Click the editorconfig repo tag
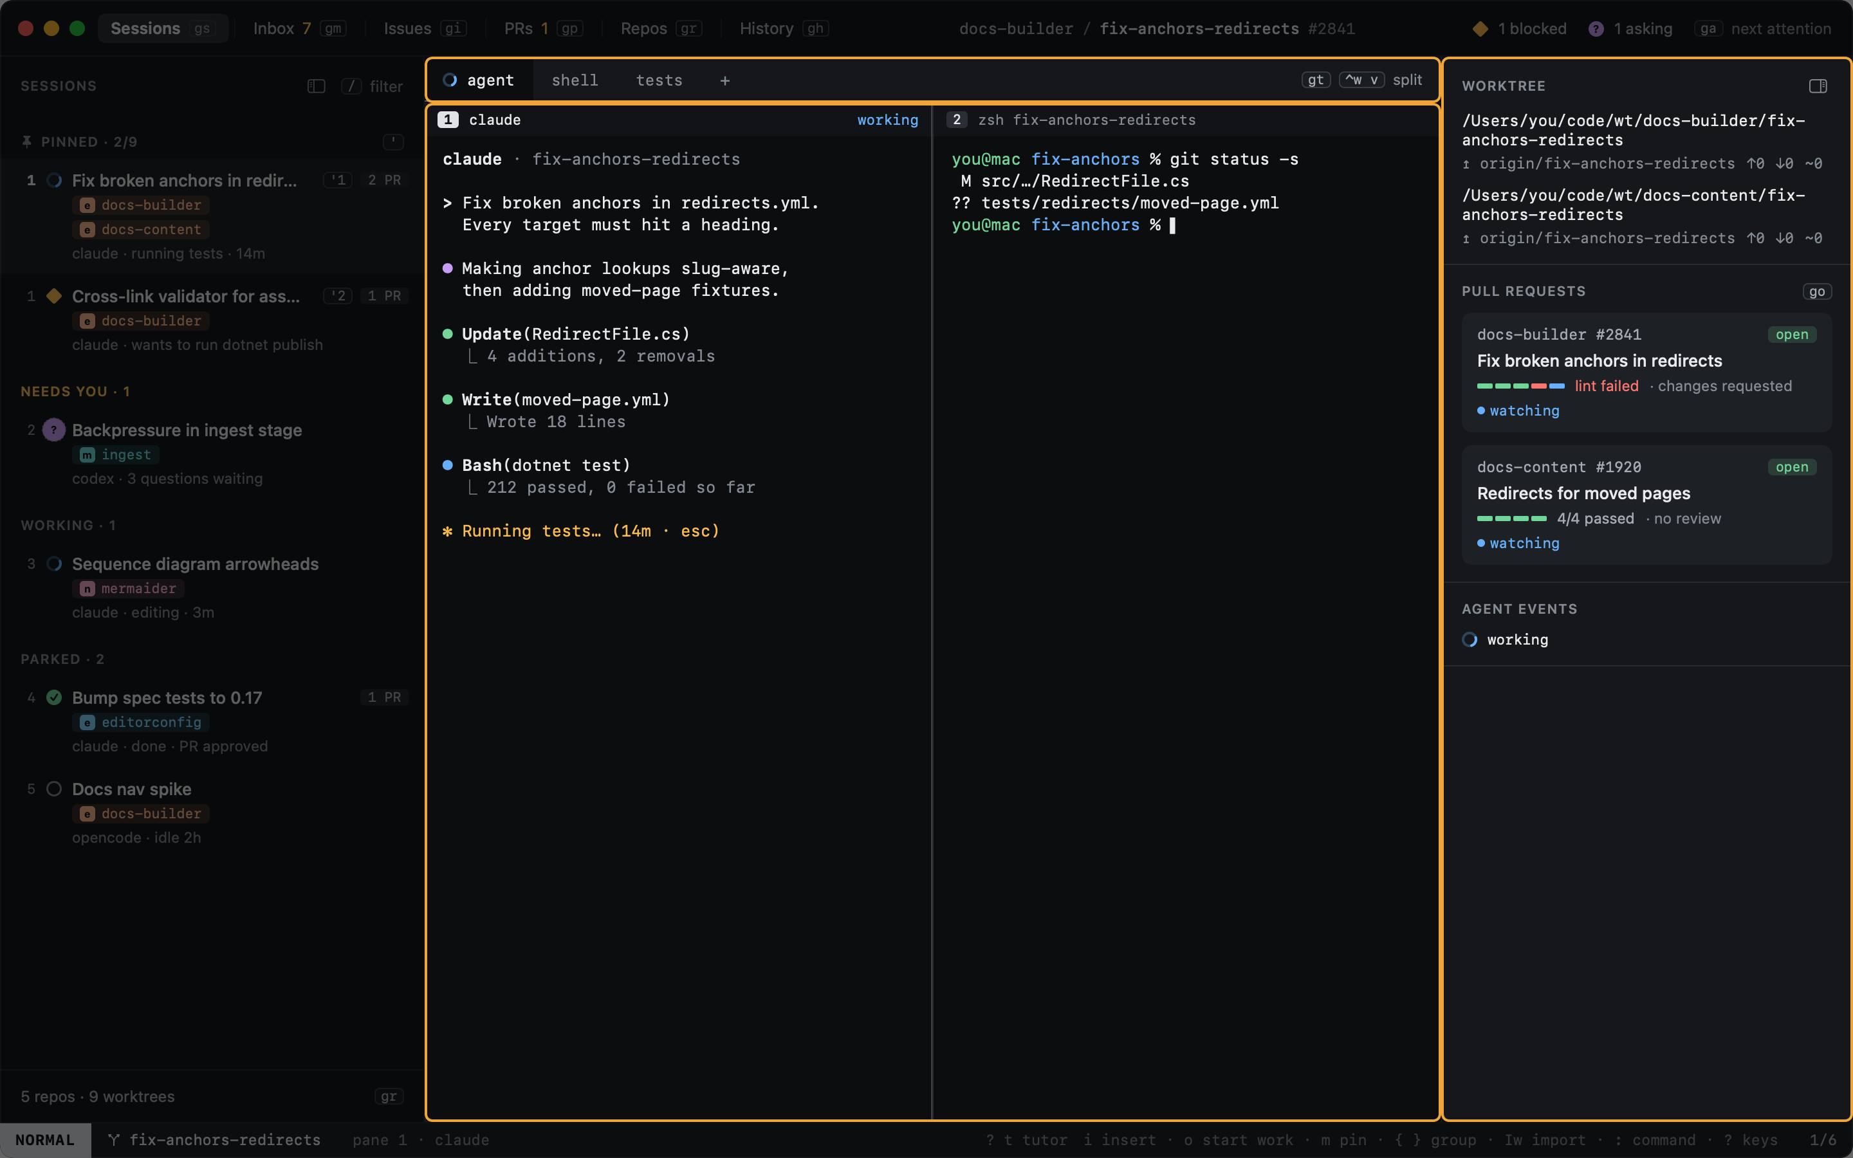 141,722
